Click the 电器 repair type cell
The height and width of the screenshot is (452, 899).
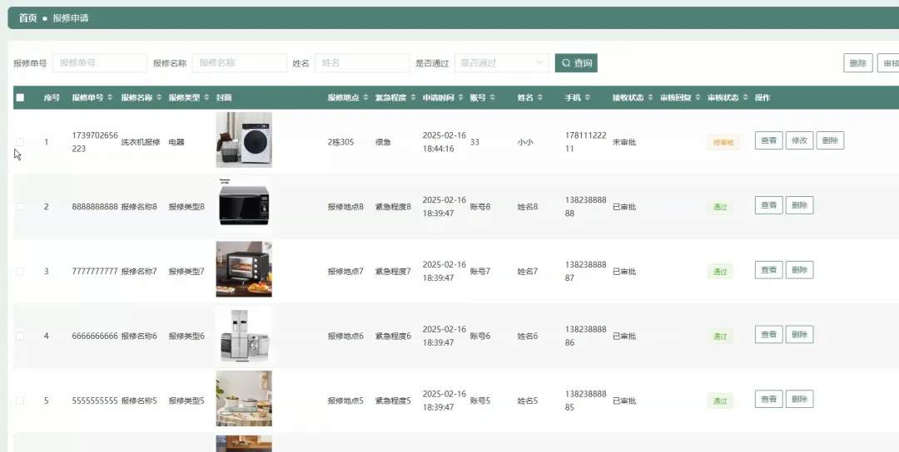[x=176, y=142]
